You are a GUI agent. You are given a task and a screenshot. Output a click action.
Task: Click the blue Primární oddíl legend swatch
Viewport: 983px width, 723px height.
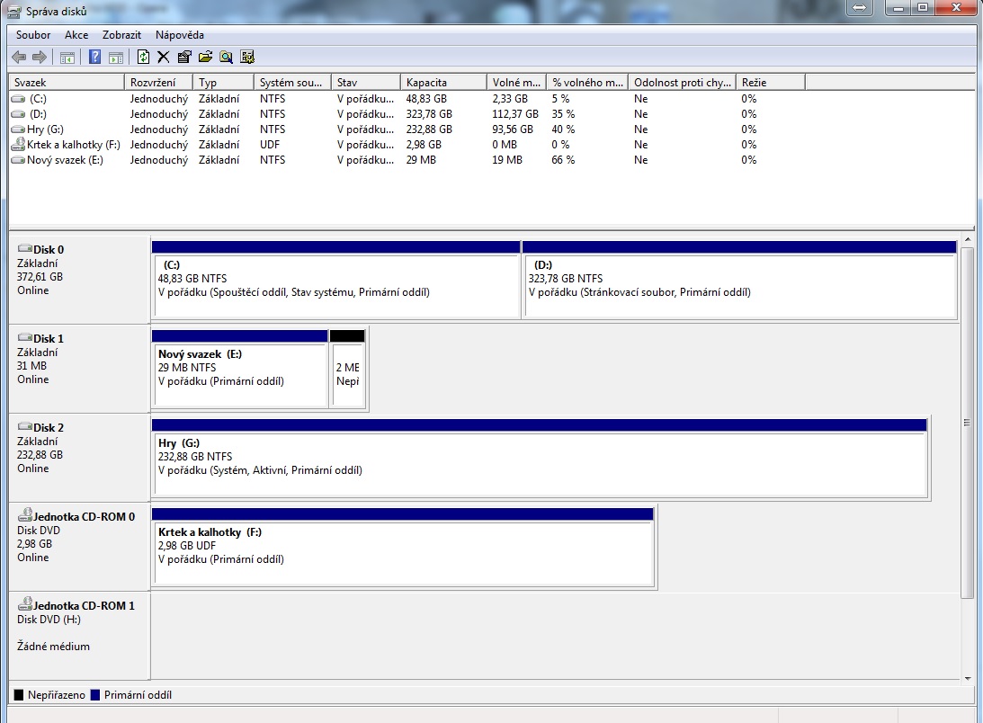pyautogui.click(x=96, y=695)
